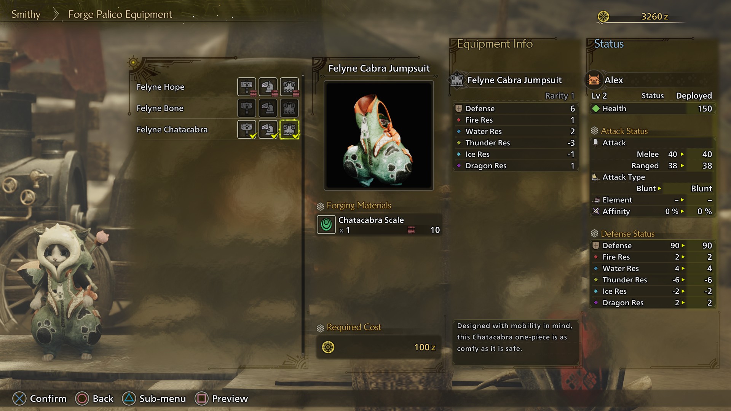Select the Felyne Chatacabra list row
The image size is (731, 411).
click(x=217, y=129)
